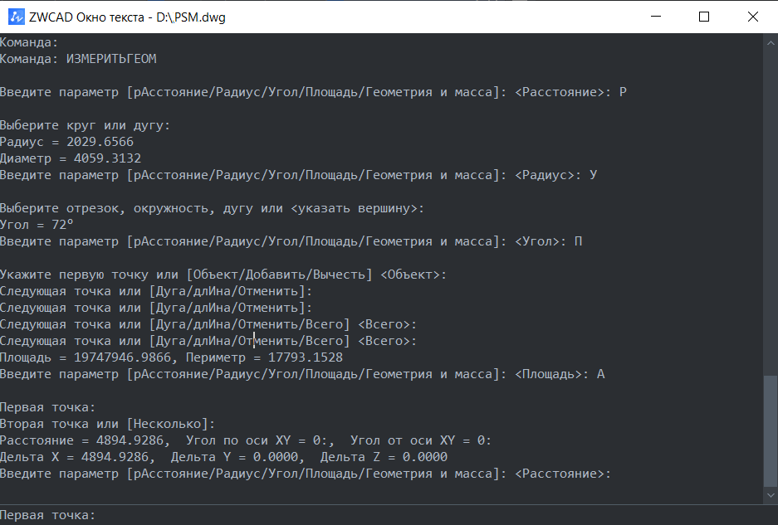Screen dimensions: 778x525
Task: Click the "Радиус = 2029.6566" result line
Action: (66, 142)
